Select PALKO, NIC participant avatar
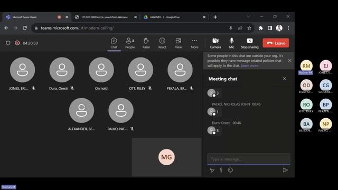 [x=121, y=110]
